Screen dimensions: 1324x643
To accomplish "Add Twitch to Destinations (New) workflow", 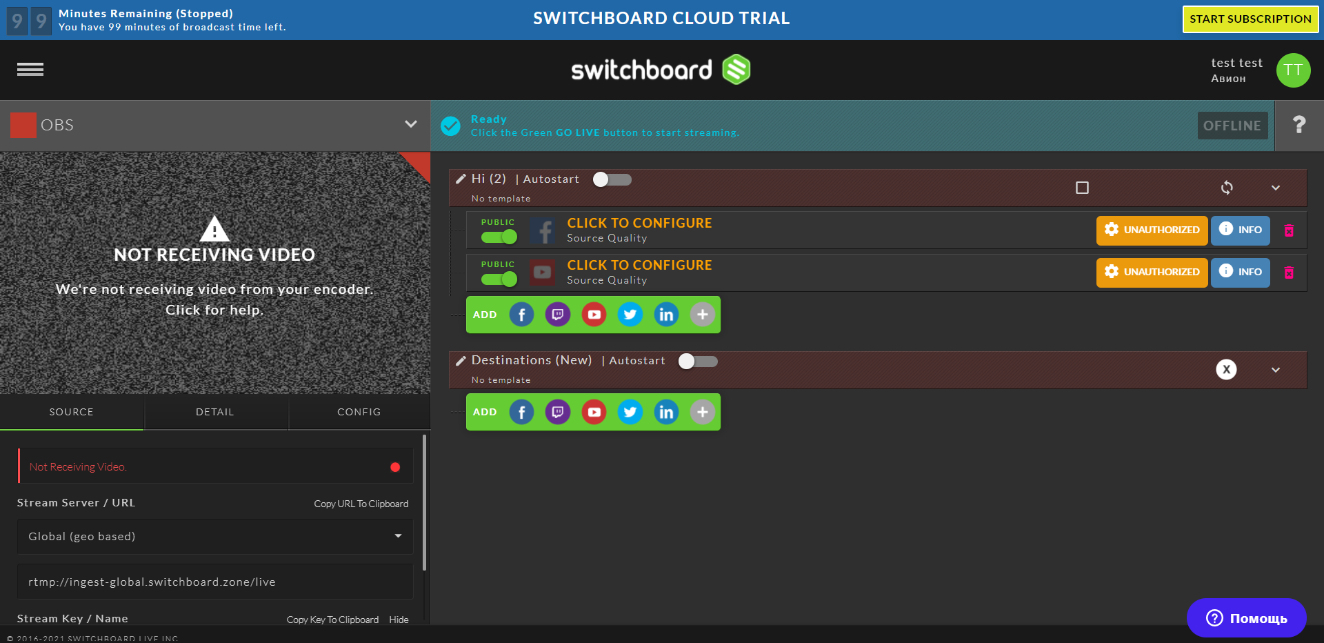I will click(x=557, y=412).
